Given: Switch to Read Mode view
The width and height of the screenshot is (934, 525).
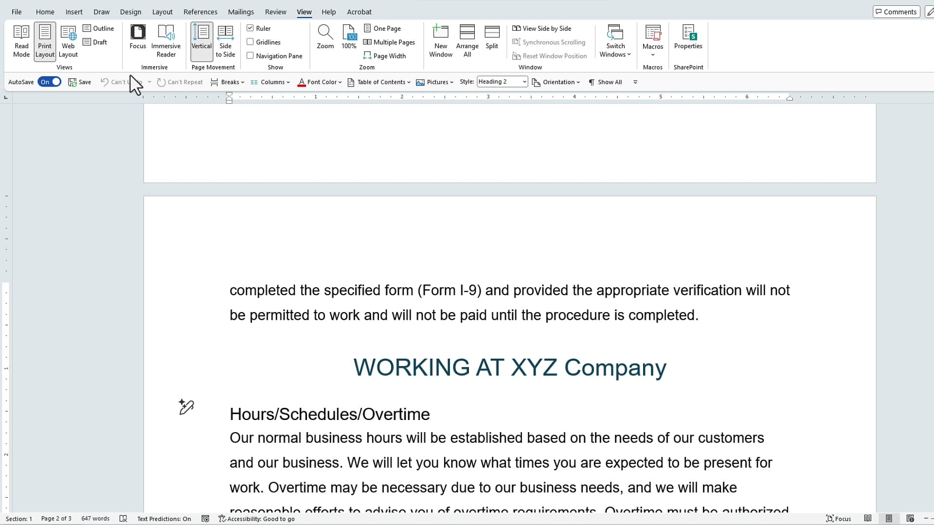Looking at the screenshot, I should coord(21,41).
